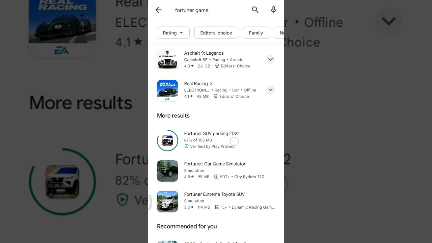432x243 pixels.
Task: Open the Asphalt 9: Legends app icon
Action: [167, 60]
